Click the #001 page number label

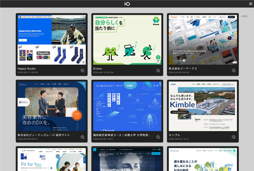pos(245,16)
